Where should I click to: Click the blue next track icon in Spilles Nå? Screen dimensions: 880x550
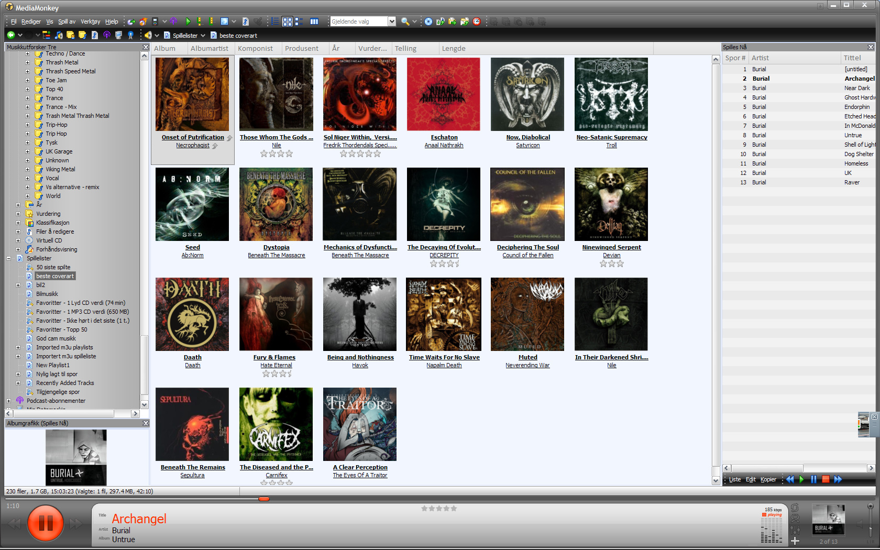838,479
